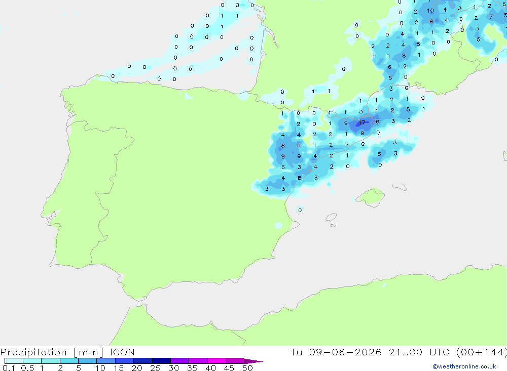Click the 40–45 mm magenta legend swatch

tap(216, 361)
